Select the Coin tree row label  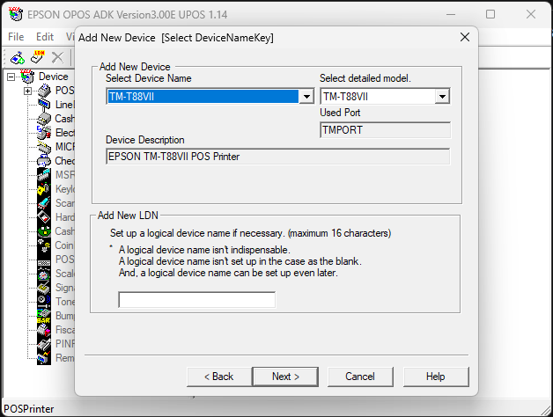point(64,245)
